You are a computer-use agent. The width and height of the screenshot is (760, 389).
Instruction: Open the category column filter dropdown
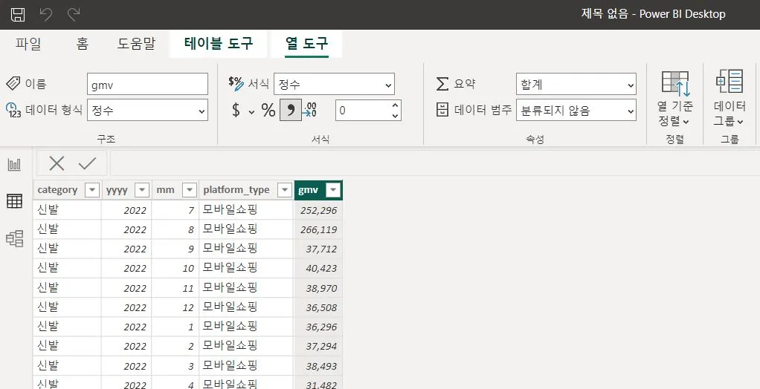92,190
